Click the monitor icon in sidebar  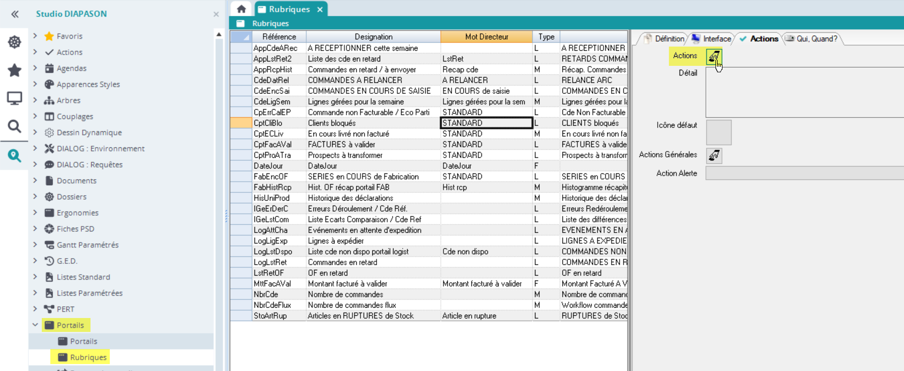coord(14,98)
